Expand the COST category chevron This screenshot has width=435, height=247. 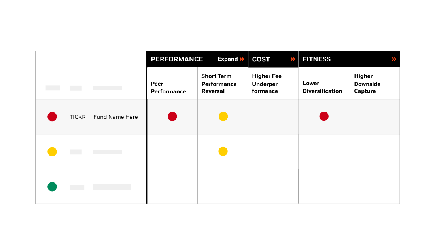coord(293,59)
